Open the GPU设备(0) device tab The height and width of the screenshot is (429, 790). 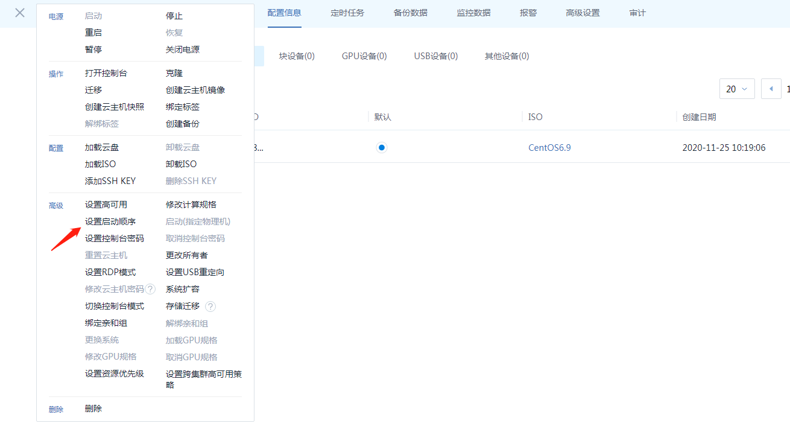pos(364,56)
